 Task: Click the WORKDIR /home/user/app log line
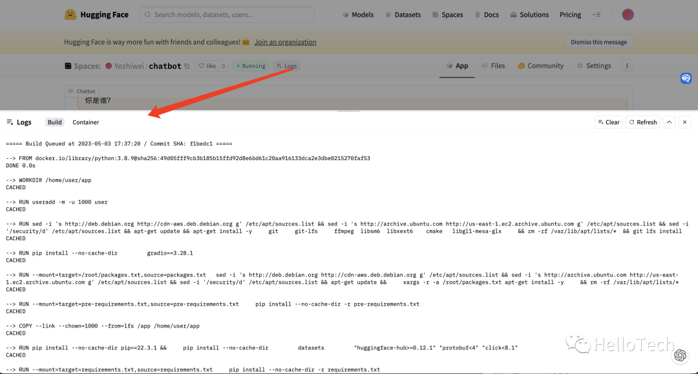point(48,180)
